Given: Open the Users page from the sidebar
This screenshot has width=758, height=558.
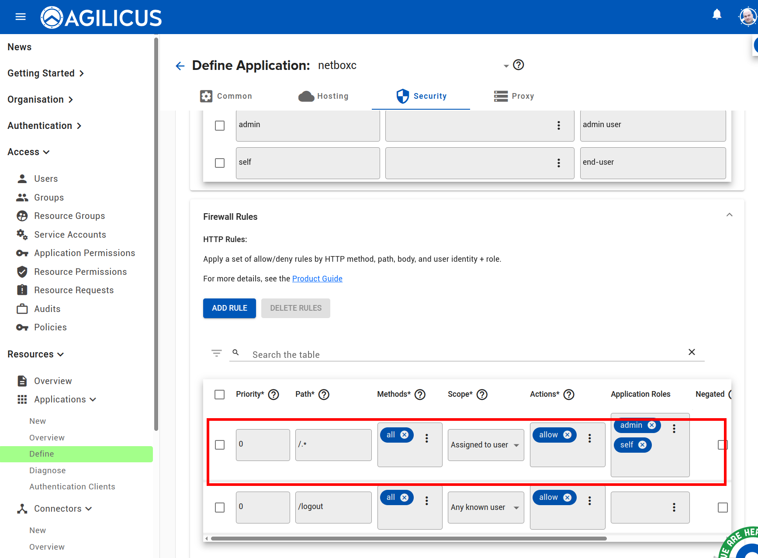Looking at the screenshot, I should pos(46,178).
